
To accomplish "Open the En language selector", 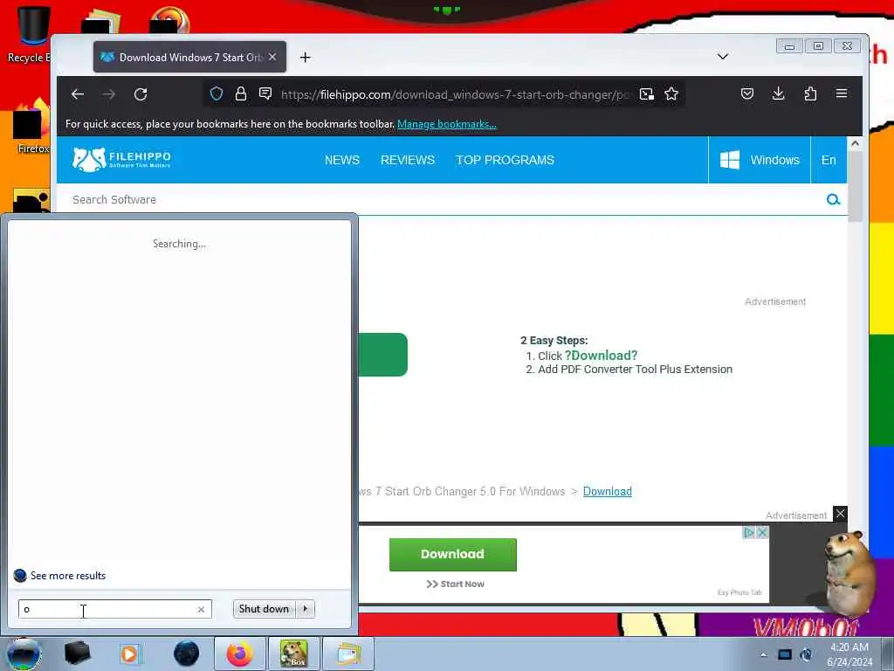I will point(829,161).
